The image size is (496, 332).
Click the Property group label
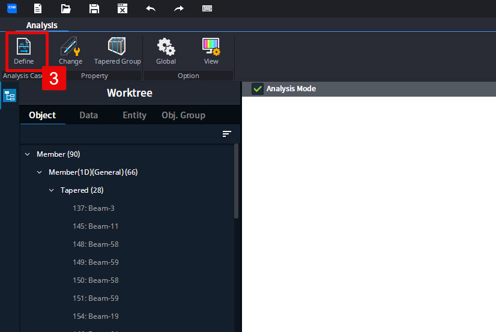pos(94,76)
